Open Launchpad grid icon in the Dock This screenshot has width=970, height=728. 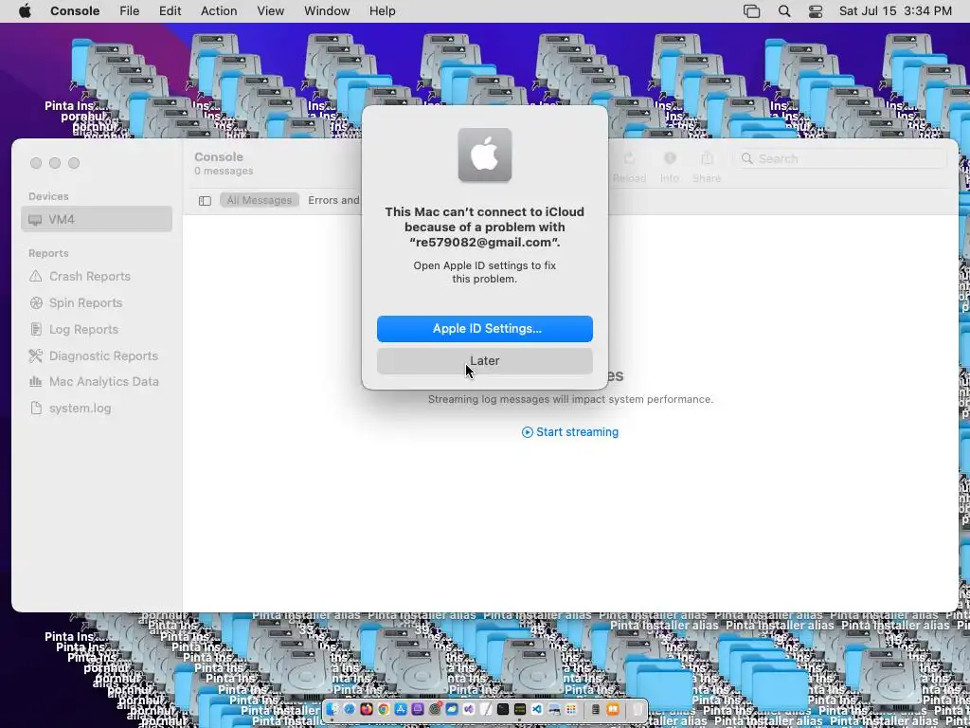[571, 709]
